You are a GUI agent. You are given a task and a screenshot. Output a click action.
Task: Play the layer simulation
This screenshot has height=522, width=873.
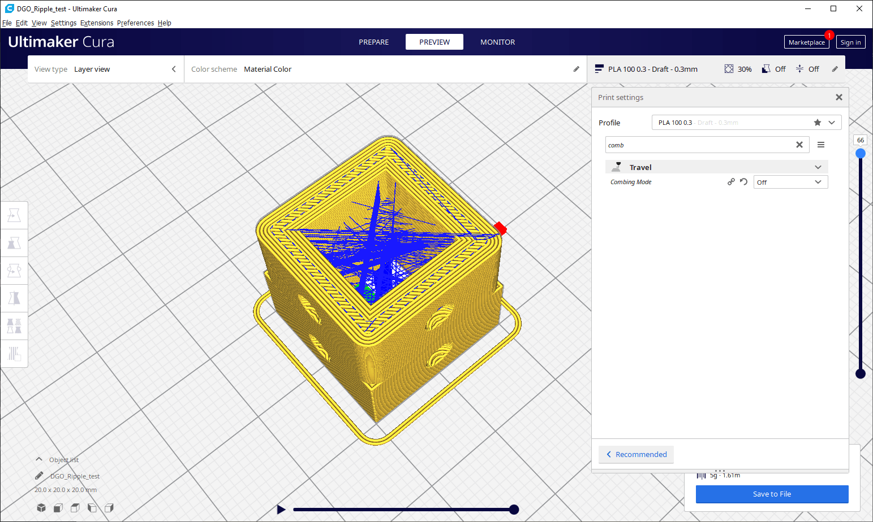click(x=281, y=510)
